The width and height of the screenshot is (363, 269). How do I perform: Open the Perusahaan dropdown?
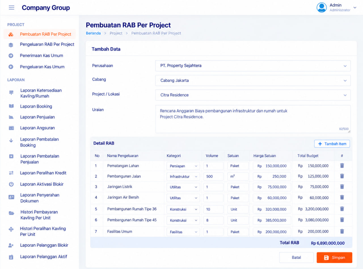(x=253, y=66)
